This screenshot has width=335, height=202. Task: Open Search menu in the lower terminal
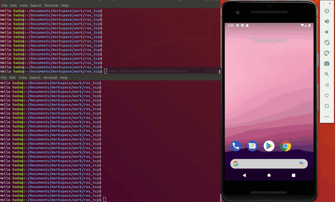click(35, 78)
